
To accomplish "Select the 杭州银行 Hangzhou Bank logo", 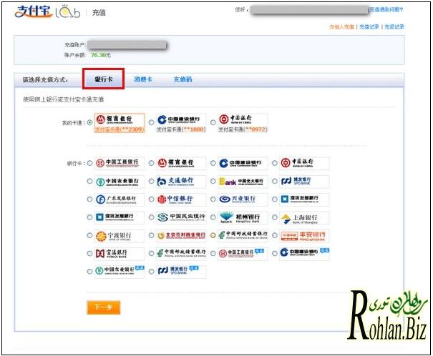I will click(242, 217).
